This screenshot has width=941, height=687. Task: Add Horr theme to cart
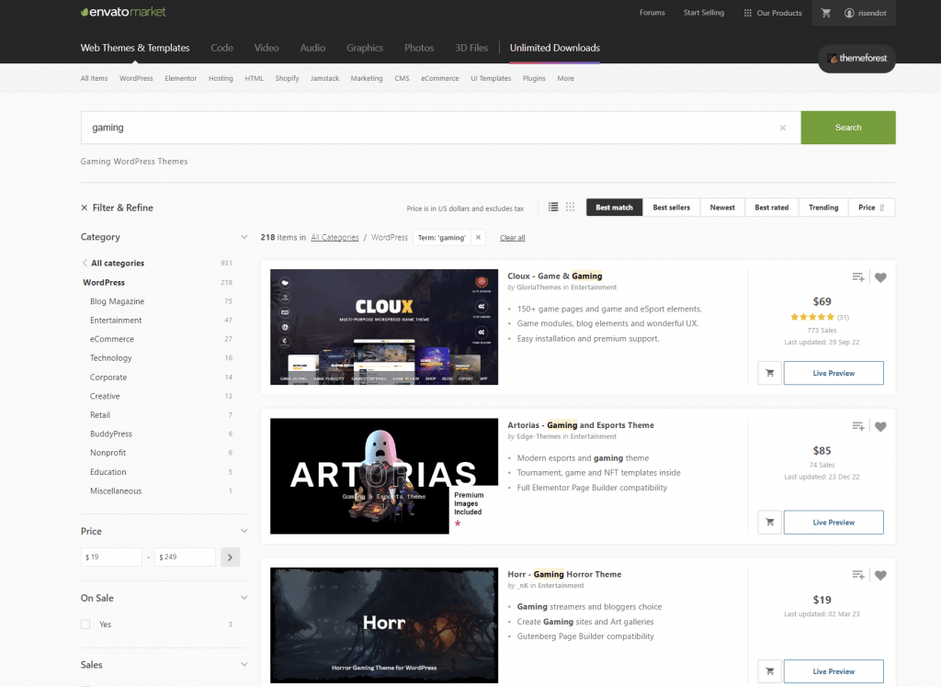(769, 671)
